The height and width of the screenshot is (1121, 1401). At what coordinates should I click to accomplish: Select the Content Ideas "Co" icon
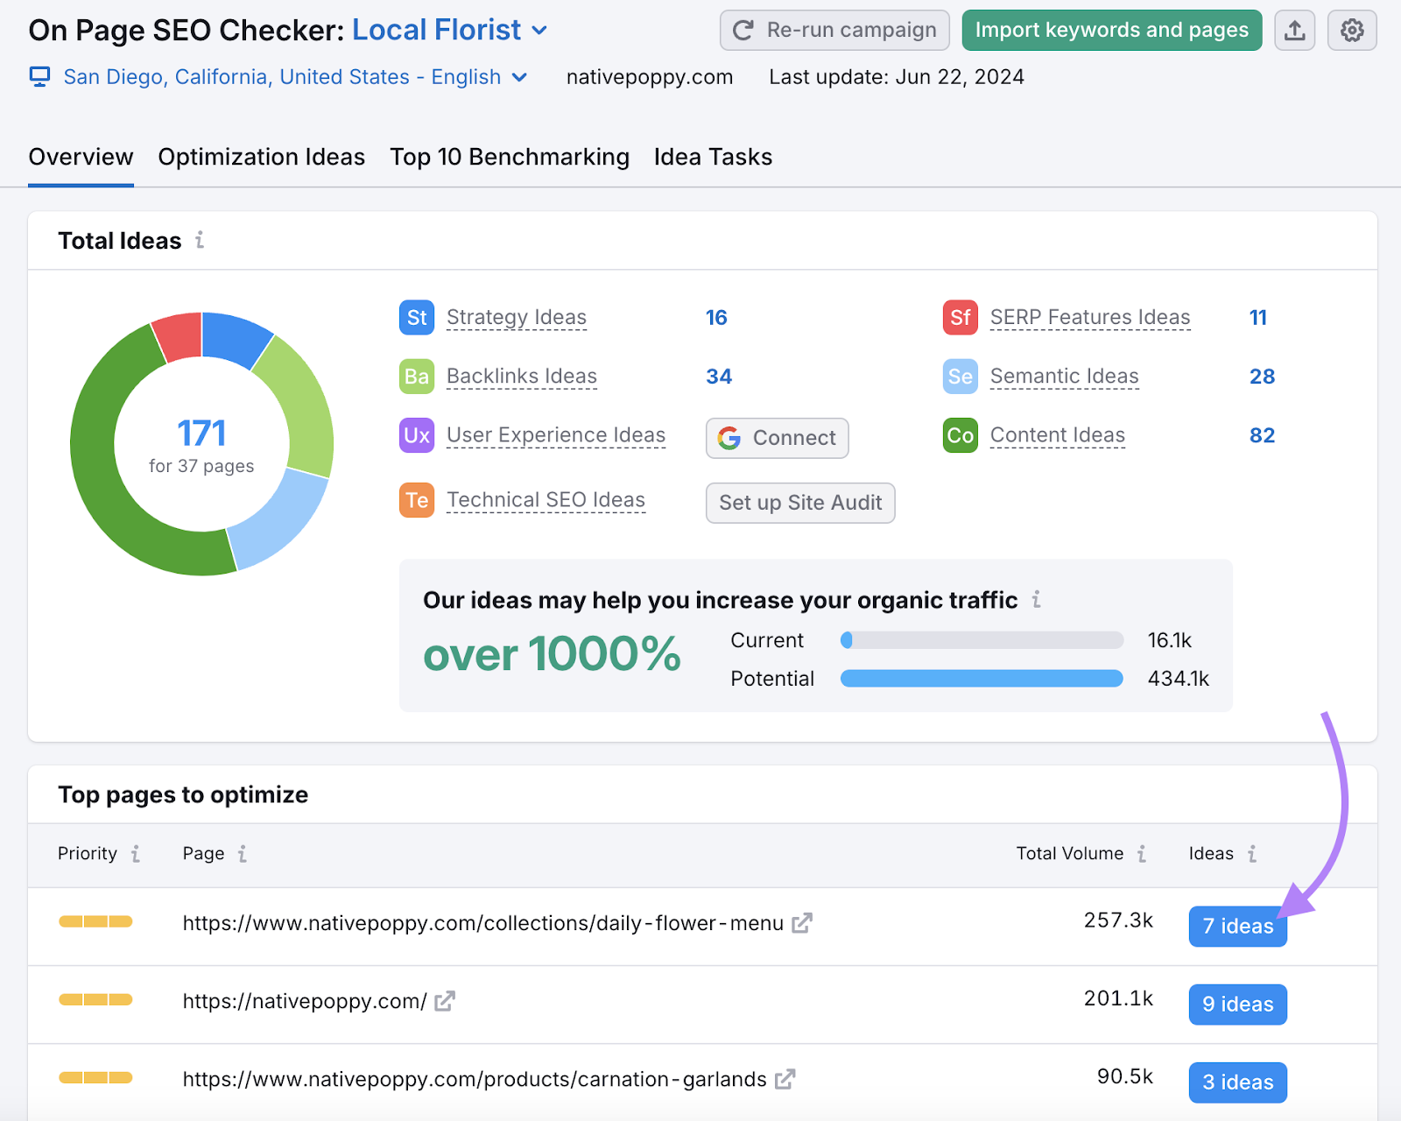point(960,434)
